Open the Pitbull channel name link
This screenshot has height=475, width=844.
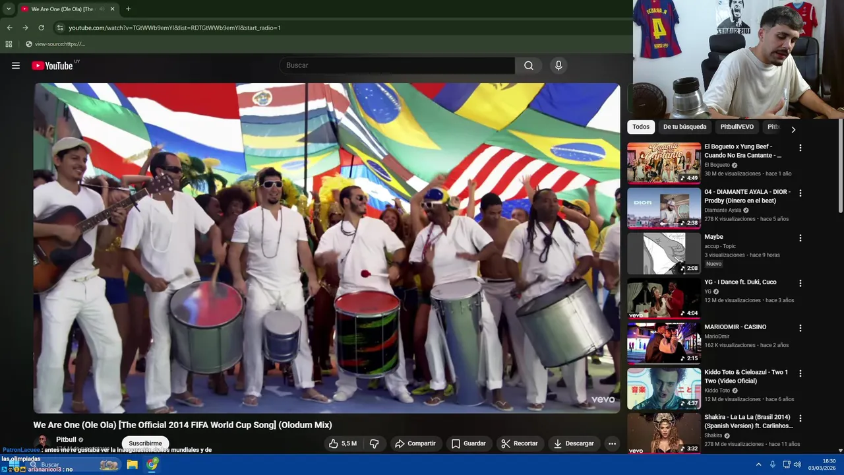66,439
